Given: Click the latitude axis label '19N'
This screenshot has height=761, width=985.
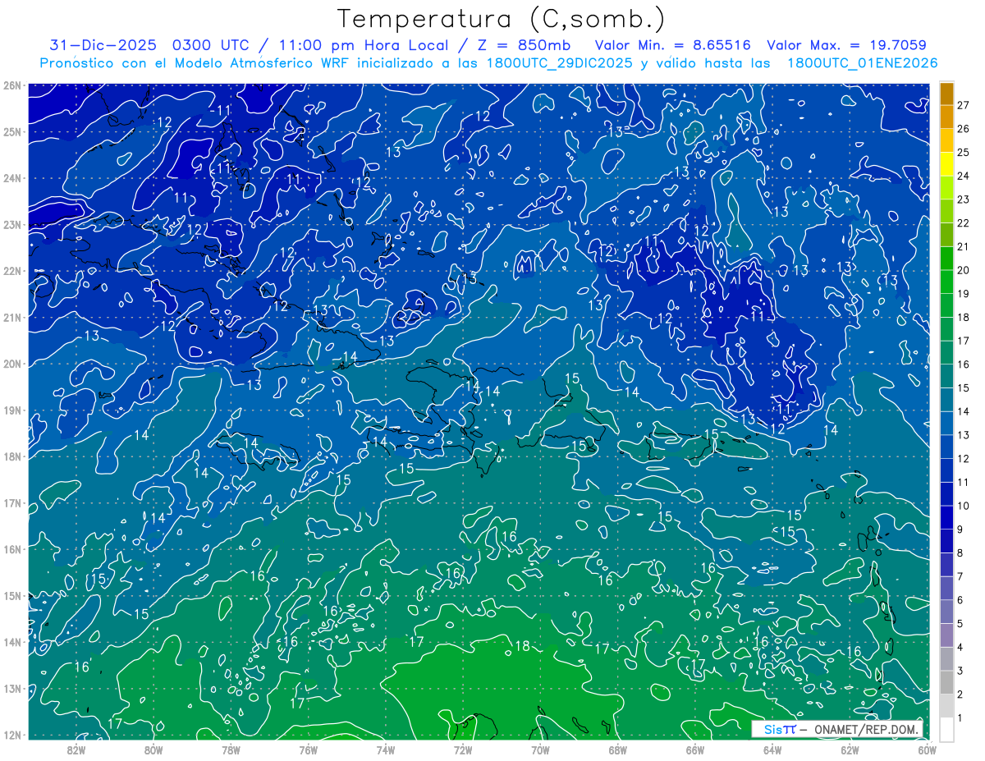Looking at the screenshot, I should point(12,410).
